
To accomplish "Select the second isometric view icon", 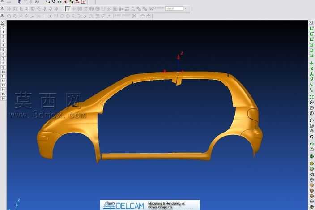I will 311,69.
